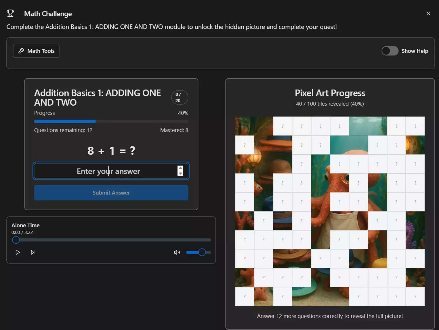Click the trophy icon next to Math Challenge
This screenshot has height=330, width=439.
(10, 13)
